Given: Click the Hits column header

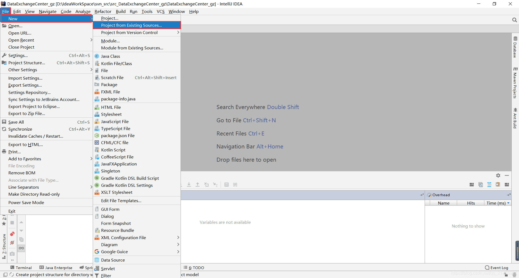Looking at the screenshot, I should 471,203.
